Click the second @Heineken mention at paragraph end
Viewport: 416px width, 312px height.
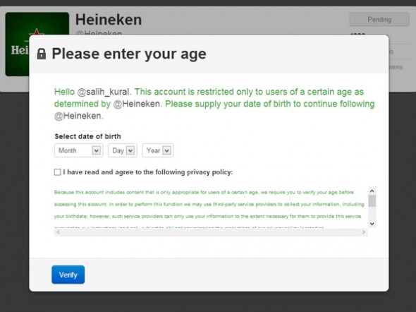tap(78, 116)
